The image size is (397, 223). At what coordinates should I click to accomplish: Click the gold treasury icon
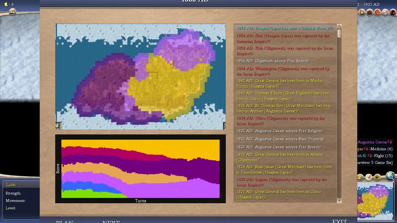point(6,4)
